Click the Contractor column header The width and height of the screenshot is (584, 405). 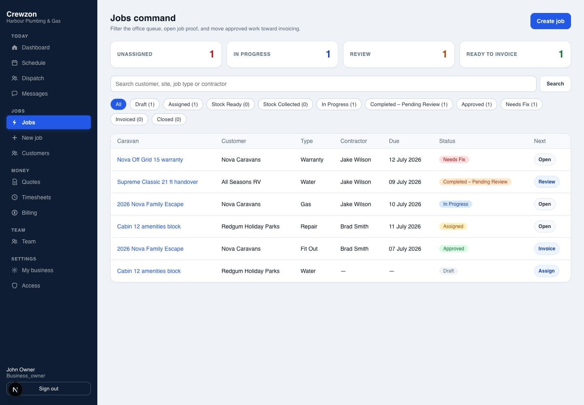click(x=354, y=141)
